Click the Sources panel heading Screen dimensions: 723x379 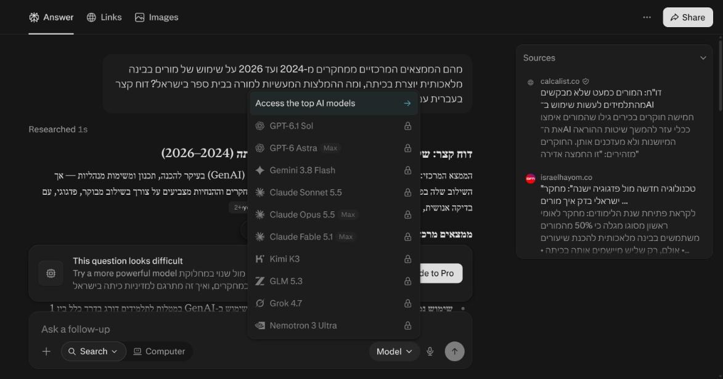point(539,58)
